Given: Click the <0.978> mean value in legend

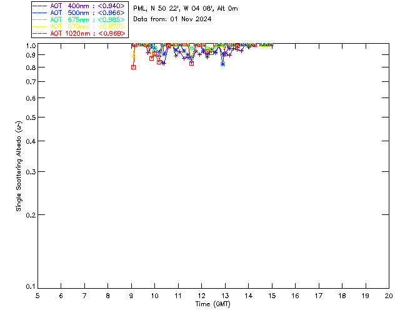Looking at the screenshot, I should click(x=111, y=26).
